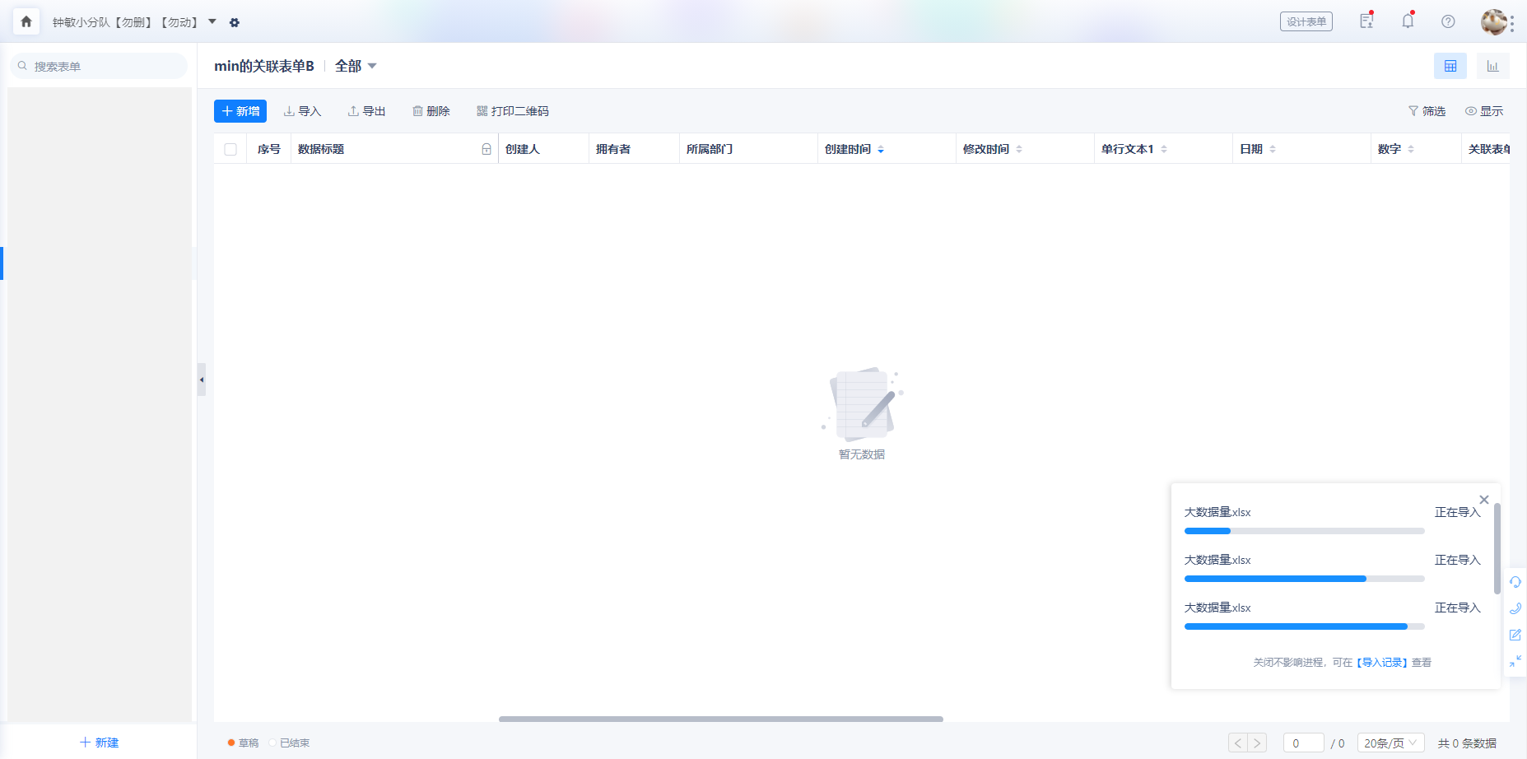Close the import progress popup
The width and height of the screenshot is (1527, 759).
1484,500
